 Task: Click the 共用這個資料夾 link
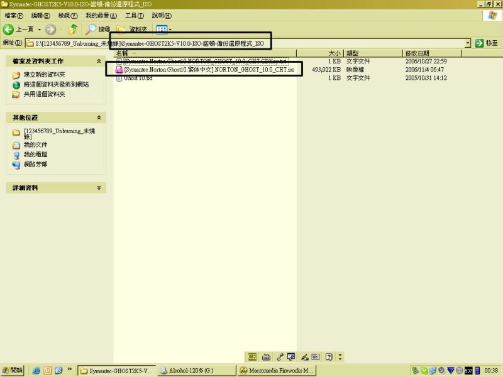44,94
